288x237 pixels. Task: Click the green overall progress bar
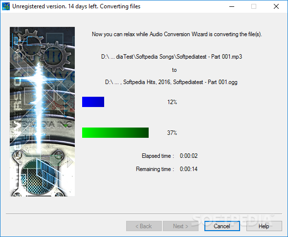tap(115, 132)
